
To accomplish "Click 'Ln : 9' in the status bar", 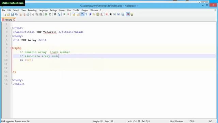I will click(x=129, y=121).
